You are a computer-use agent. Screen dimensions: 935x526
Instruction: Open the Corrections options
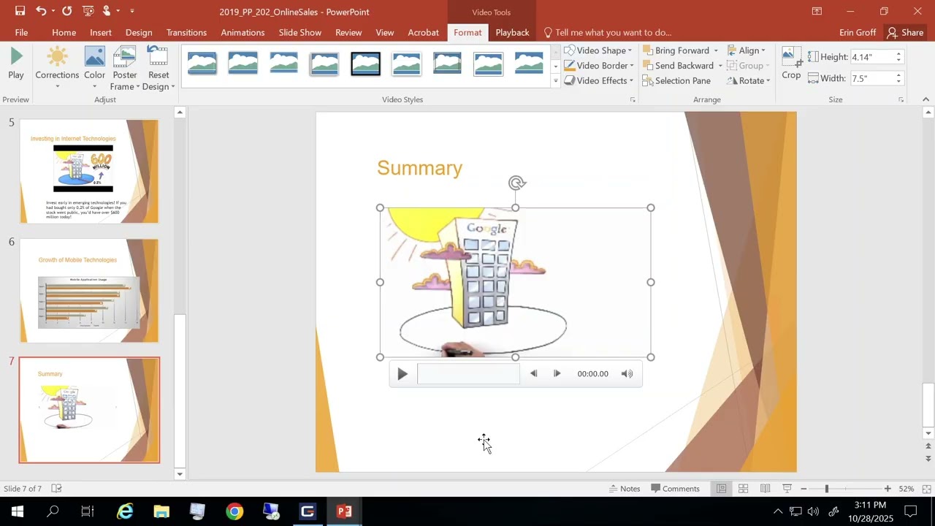(x=57, y=67)
